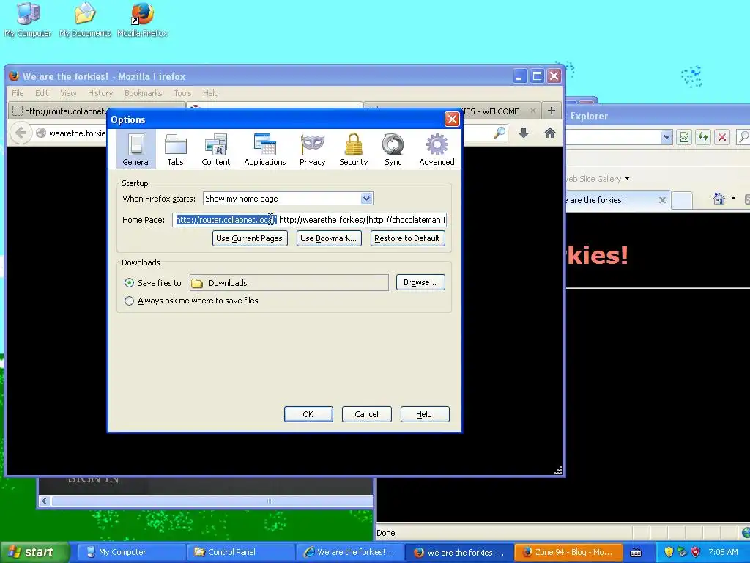Image resolution: width=750 pixels, height=563 pixels.
Task: Switch to Zone 94 Blog taskbar item
Action: [x=568, y=553]
